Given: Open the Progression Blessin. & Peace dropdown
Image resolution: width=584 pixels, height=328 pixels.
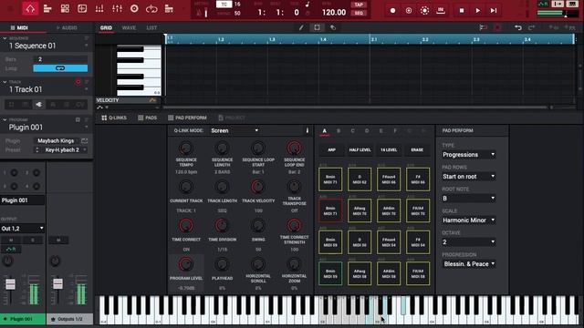Looking at the screenshot, I should point(468,263).
